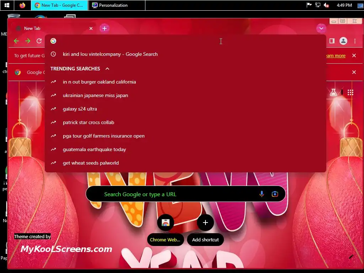
Task: Launch Firefox from the taskbar
Action: [22, 5]
